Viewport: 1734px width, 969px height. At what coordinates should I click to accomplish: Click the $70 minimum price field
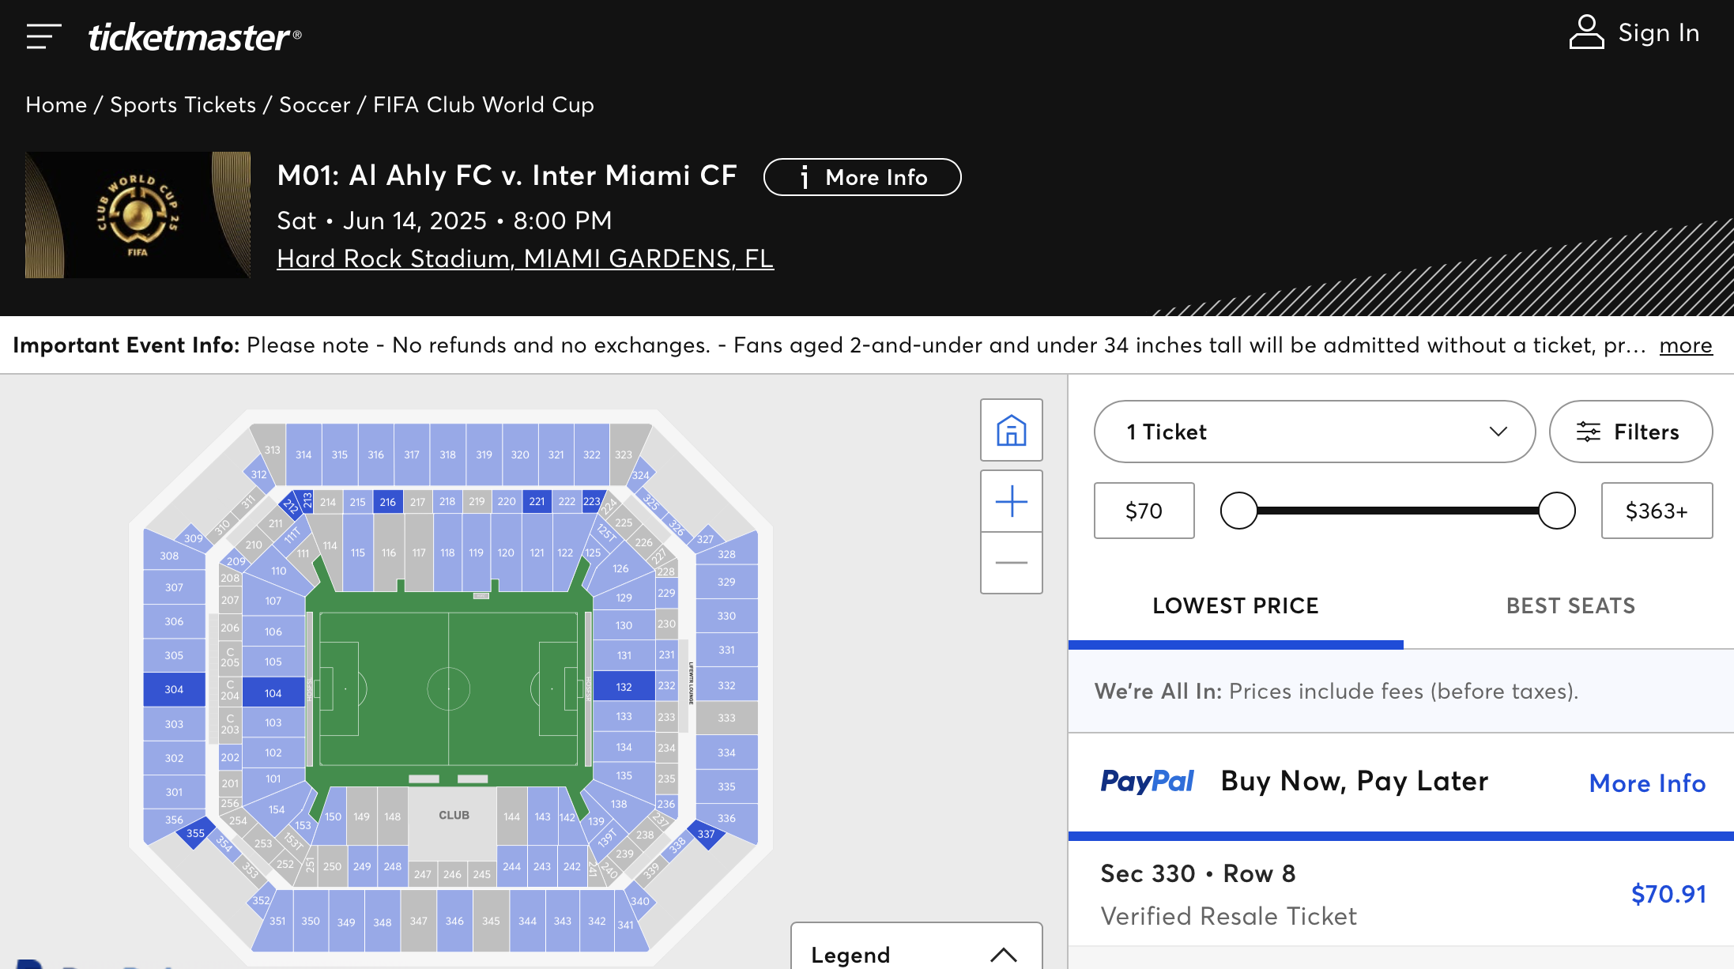1144,511
